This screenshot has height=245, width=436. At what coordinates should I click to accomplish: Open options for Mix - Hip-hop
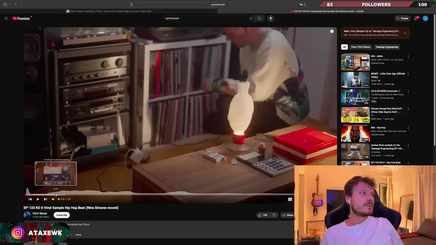(x=408, y=128)
